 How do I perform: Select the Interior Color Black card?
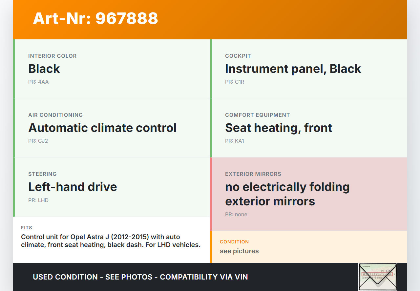coord(112,69)
